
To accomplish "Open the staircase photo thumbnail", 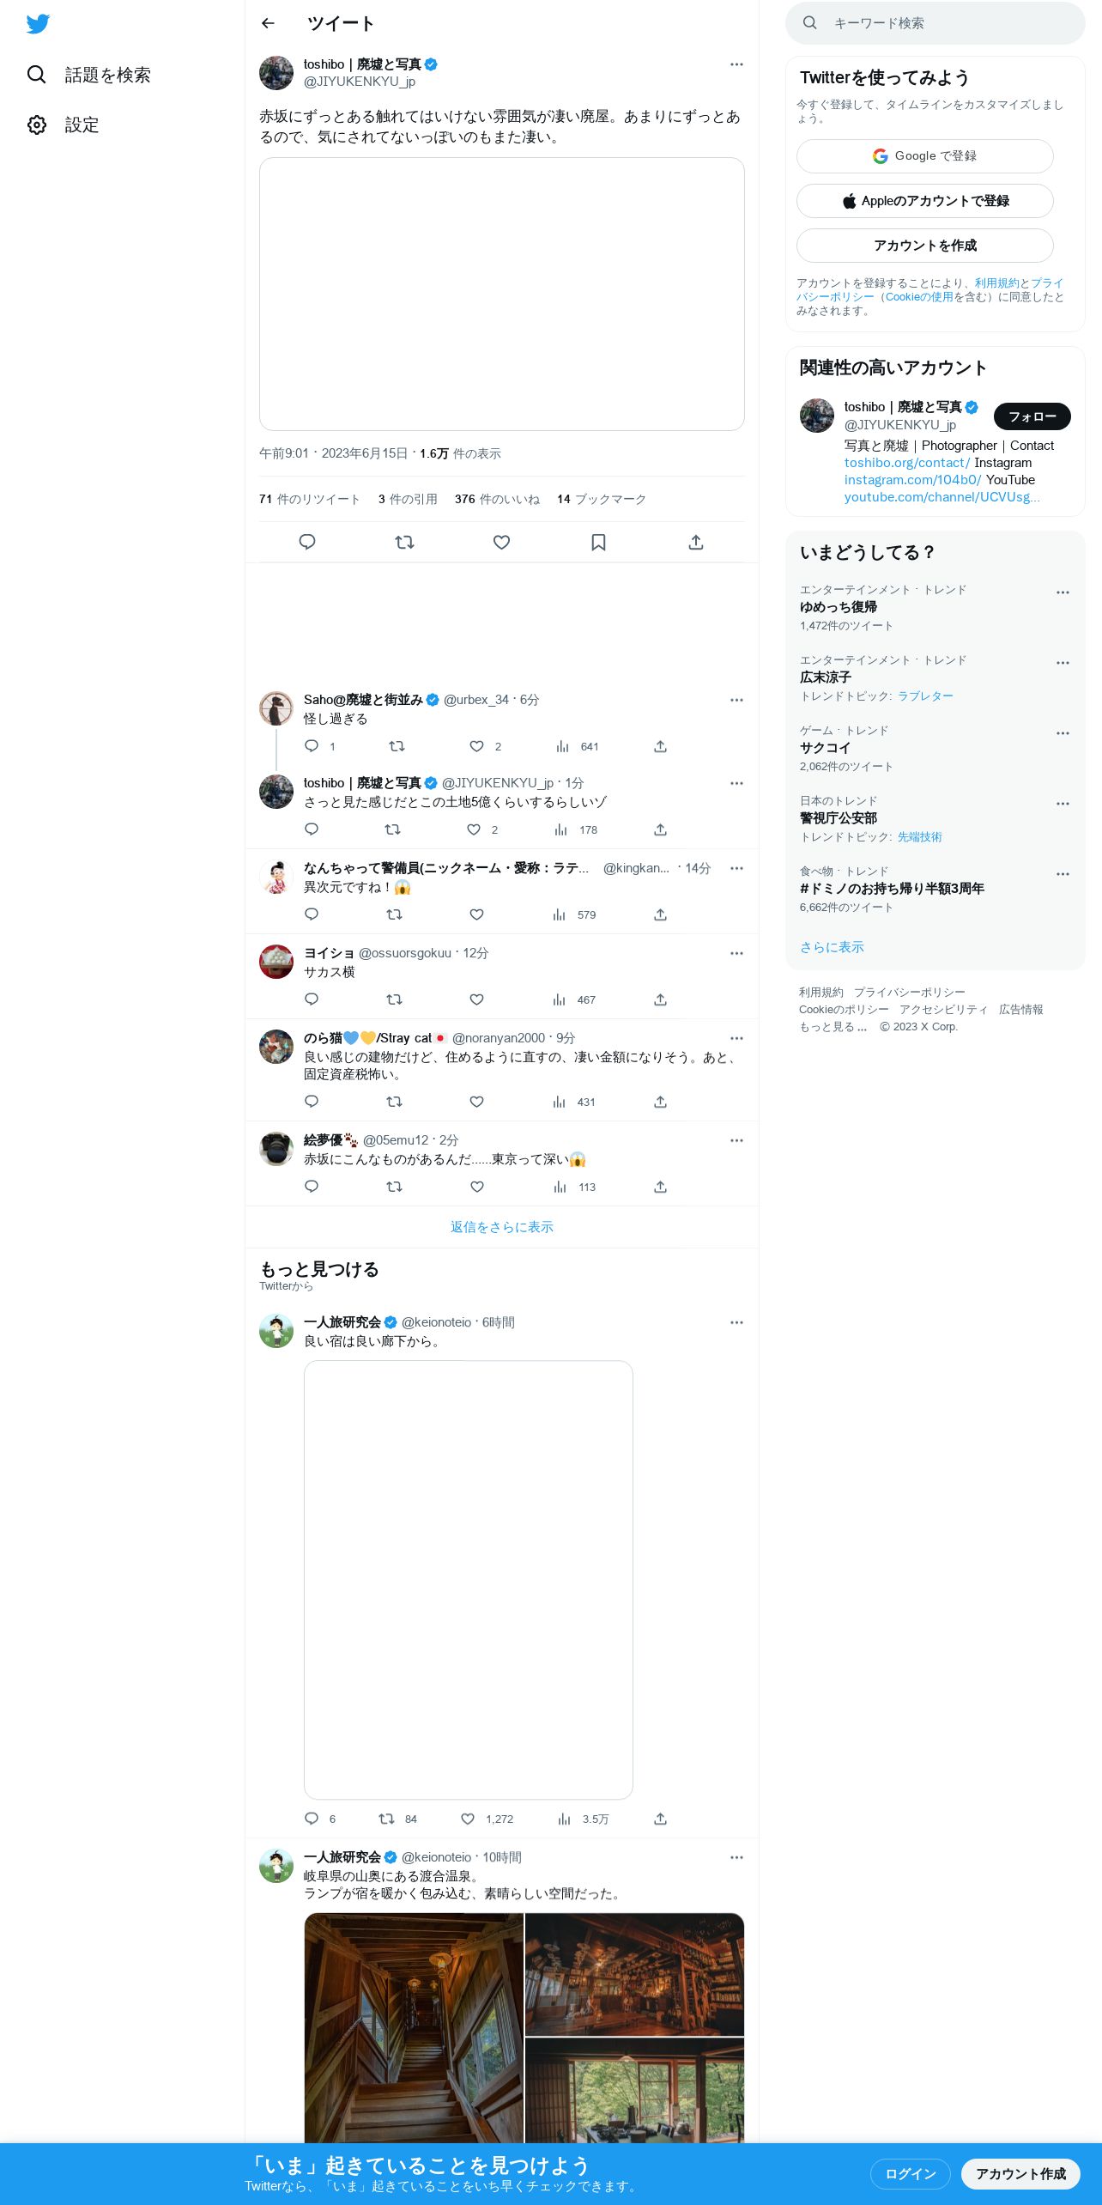I will (x=414, y=2028).
